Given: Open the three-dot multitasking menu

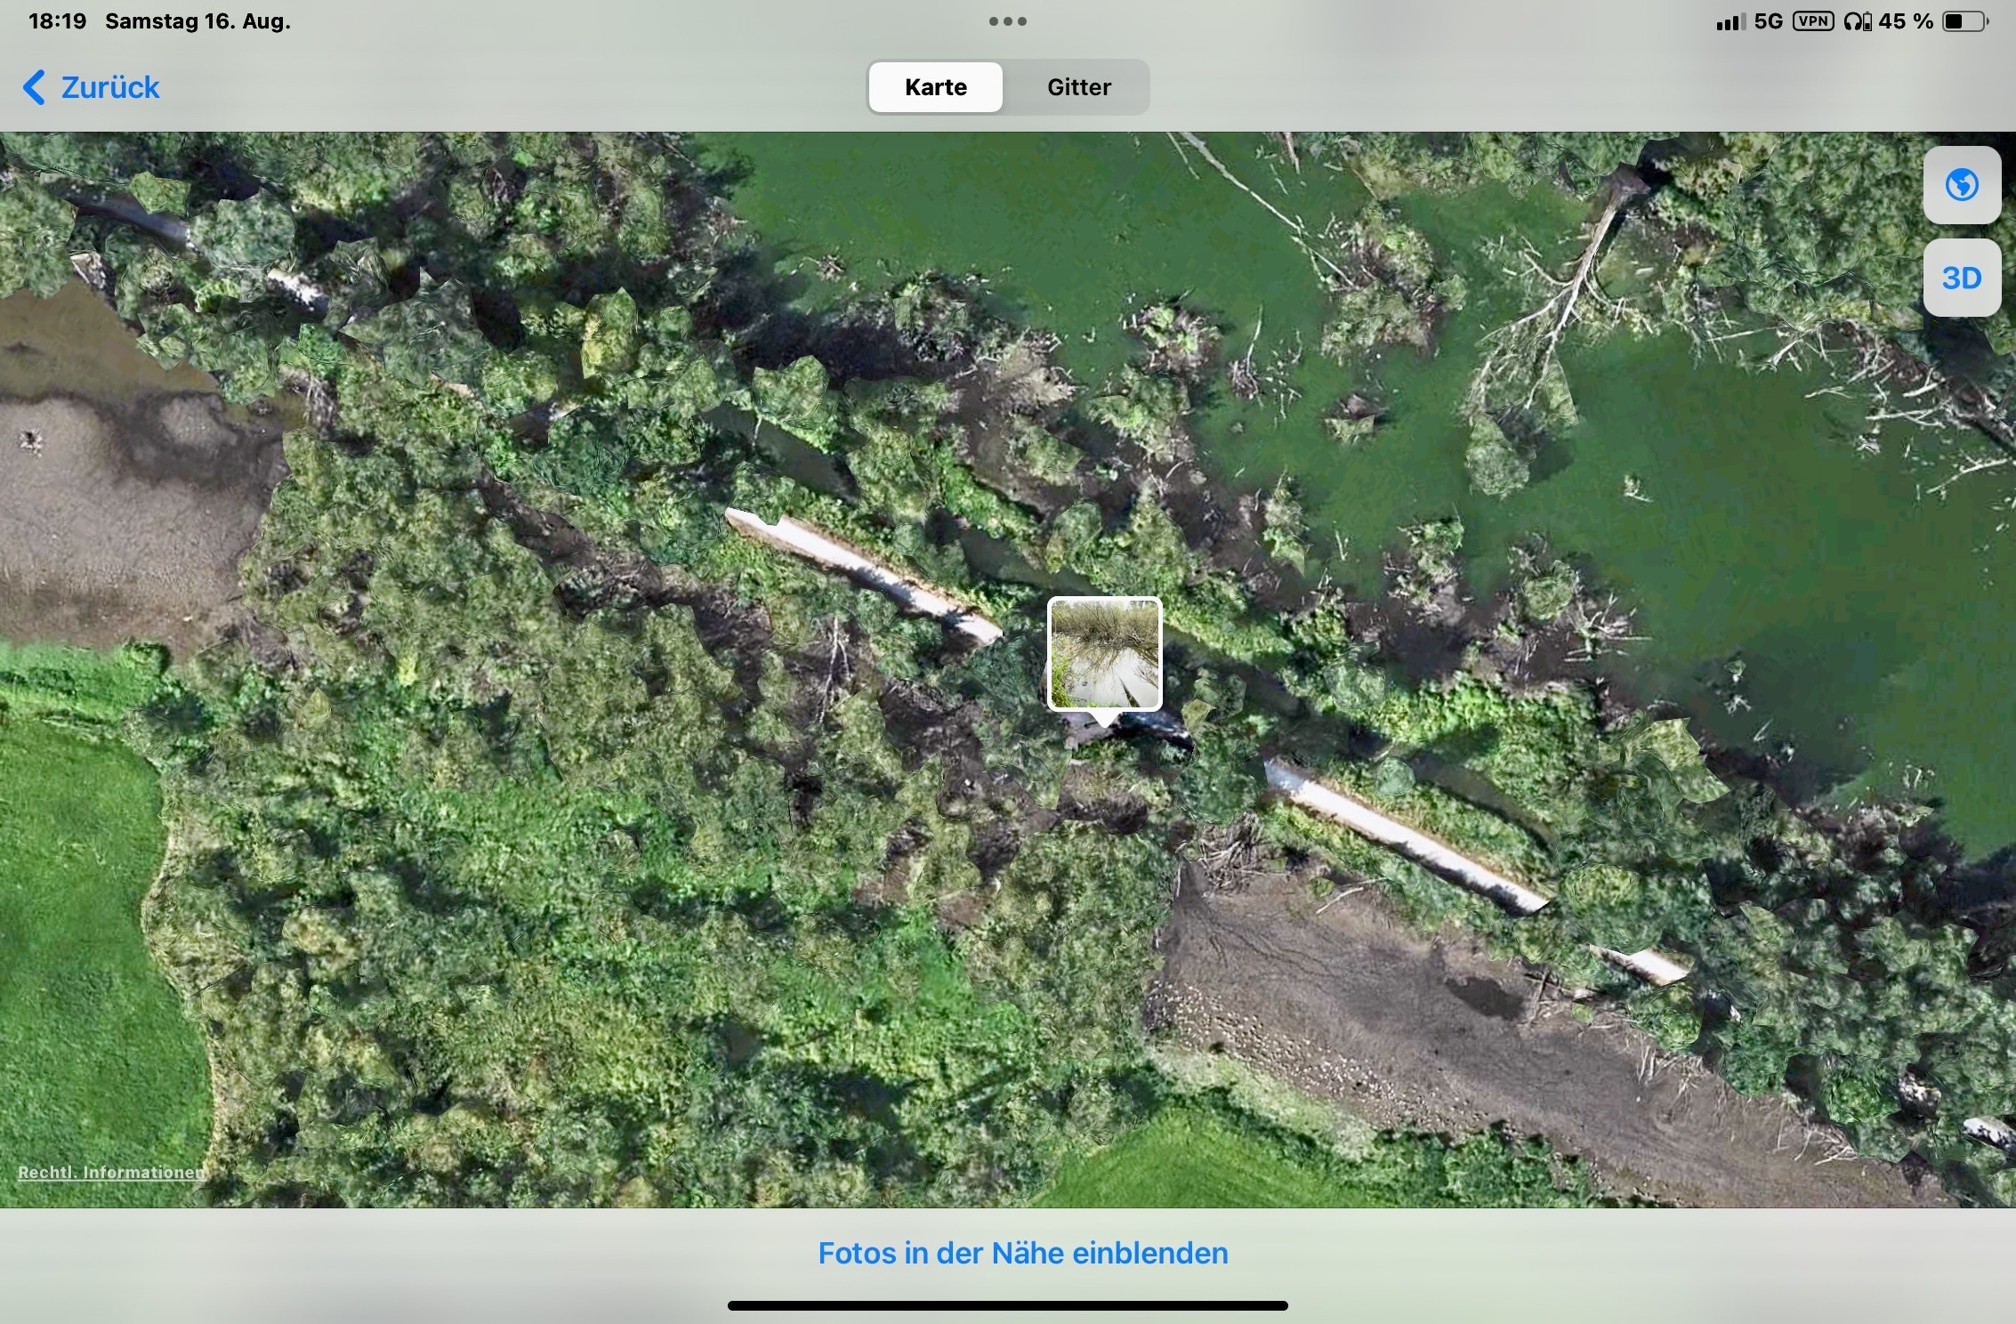Looking at the screenshot, I should tap(1008, 21).
